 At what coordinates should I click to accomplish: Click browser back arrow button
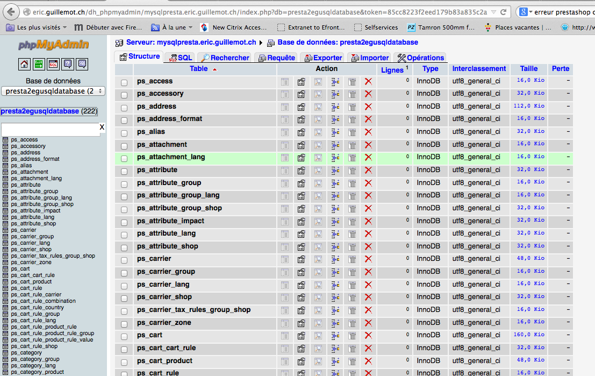click(x=11, y=12)
